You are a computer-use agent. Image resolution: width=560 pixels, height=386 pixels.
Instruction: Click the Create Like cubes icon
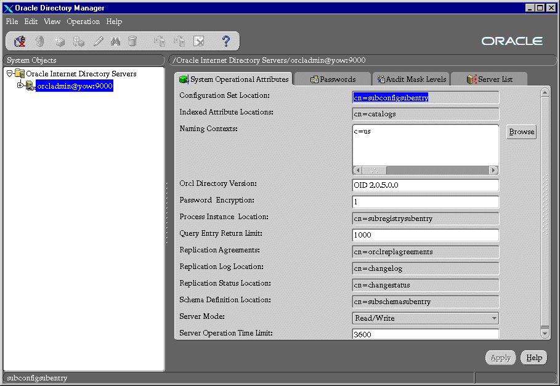(x=78, y=41)
